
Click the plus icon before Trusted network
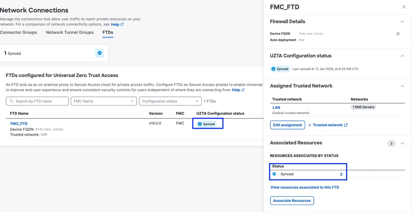pyautogui.click(x=310, y=125)
